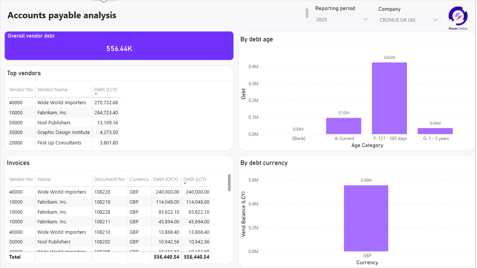Viewport: 477px width, 268px height.
Task: Click Invoices Debt (OCY) value 45,894.00
Action: (169, 221)
